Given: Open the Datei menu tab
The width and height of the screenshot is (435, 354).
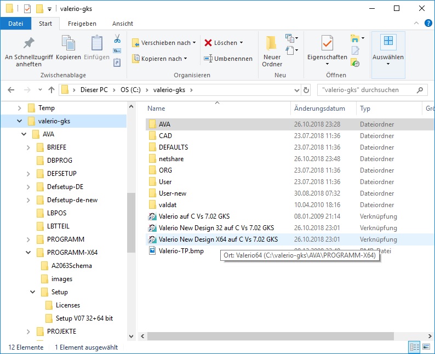Looking at the screenshot, I should point(16,24).
